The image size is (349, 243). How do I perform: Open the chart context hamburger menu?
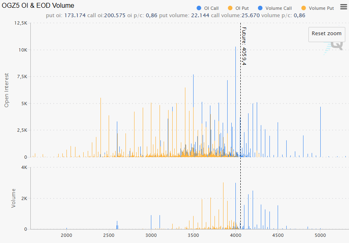[343, 7]
